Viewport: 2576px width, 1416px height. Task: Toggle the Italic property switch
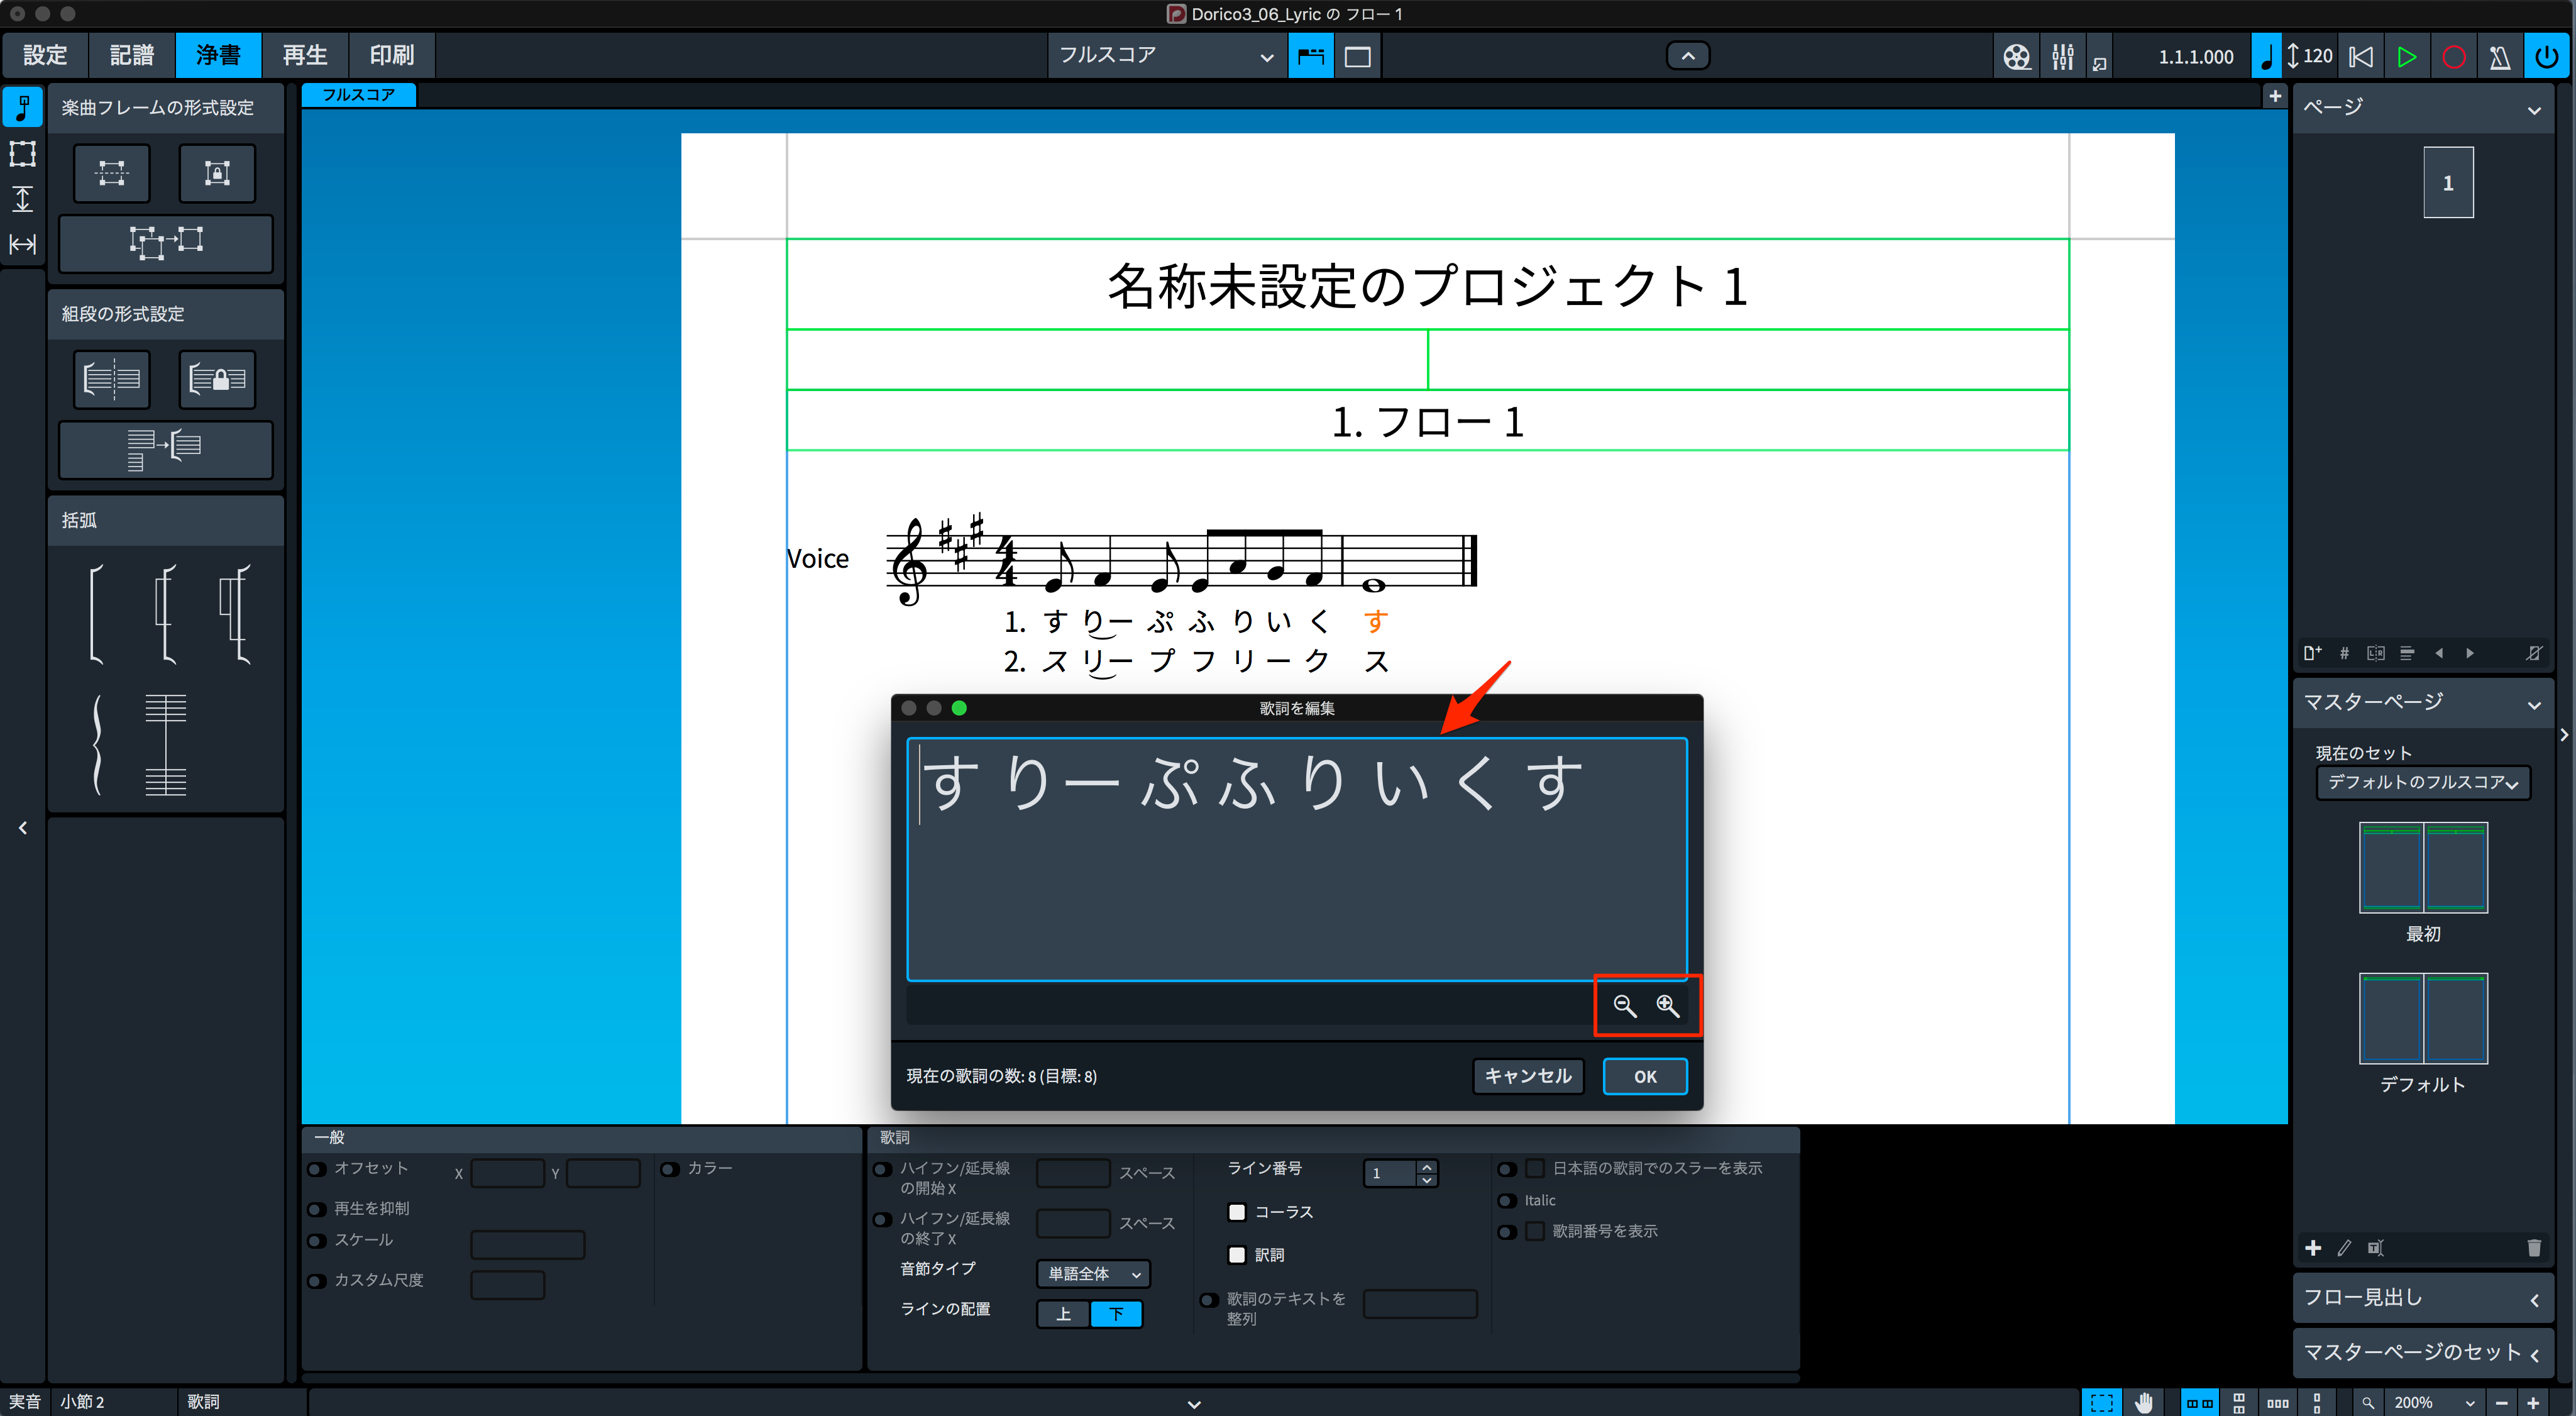[1507, 1201]
